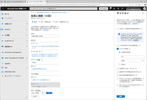
Task: Open 1 個のコントロールが選択されました link
Action: [41, 80]
